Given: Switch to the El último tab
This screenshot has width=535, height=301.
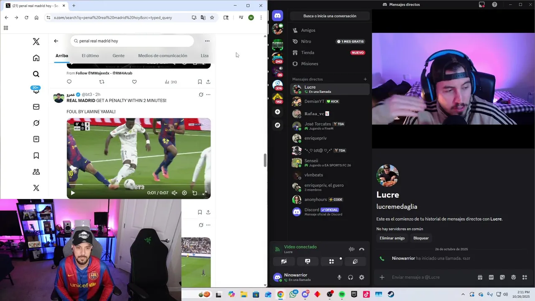Looking at the screenshot, I should point(90,56).
